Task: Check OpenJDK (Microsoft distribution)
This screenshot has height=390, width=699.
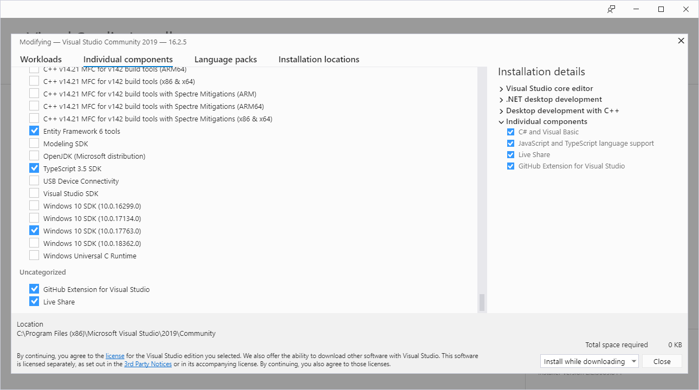Action: click(34, 156)
